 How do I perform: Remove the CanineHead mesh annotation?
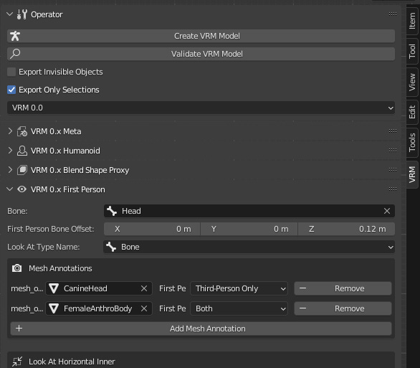point(343,288)
